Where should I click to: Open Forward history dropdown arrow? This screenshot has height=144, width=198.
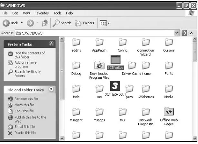37,23
